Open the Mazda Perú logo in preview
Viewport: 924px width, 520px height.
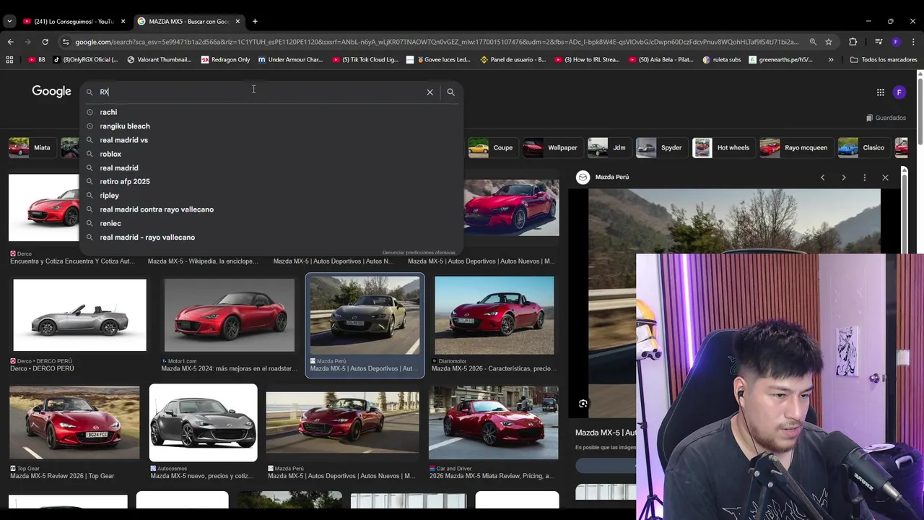(583, 177)
